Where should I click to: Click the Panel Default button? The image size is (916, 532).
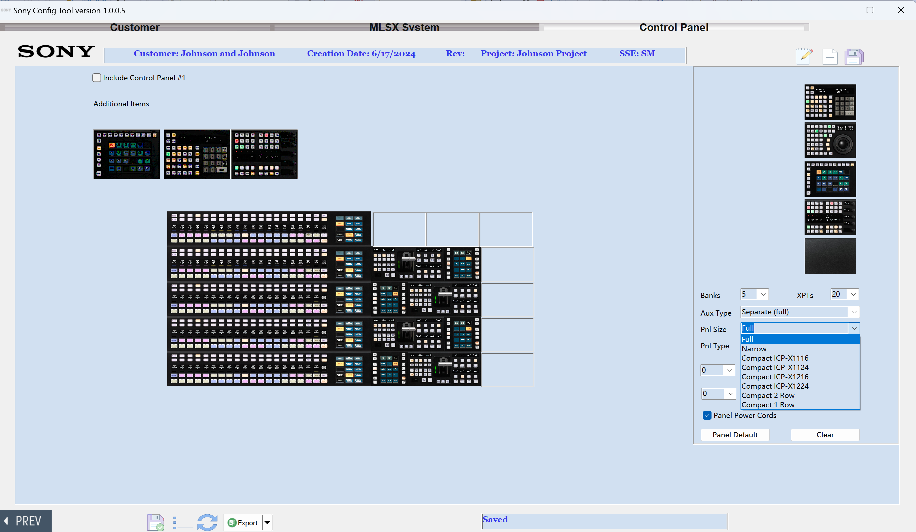click(x=735, y=435)
